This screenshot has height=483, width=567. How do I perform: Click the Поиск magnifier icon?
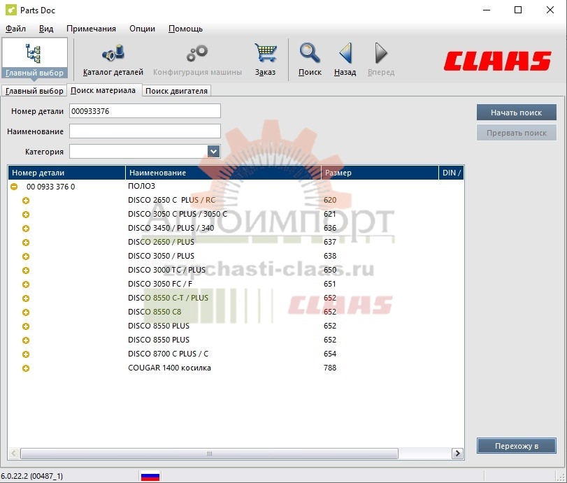click(x=310, y=59)
